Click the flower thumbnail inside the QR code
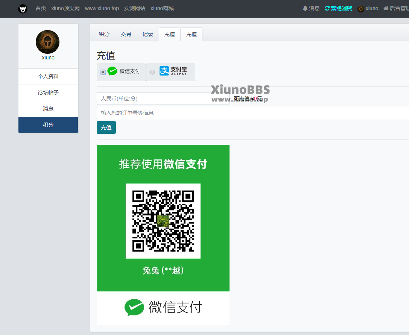This screenshot has width=409, height=335. [x=163, y=221]
